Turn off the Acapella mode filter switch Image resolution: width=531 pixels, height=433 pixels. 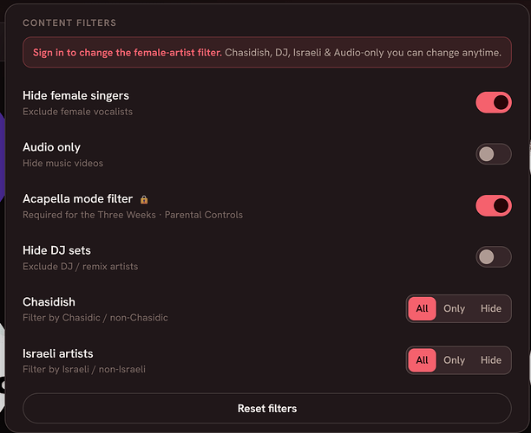coord(494,205)
